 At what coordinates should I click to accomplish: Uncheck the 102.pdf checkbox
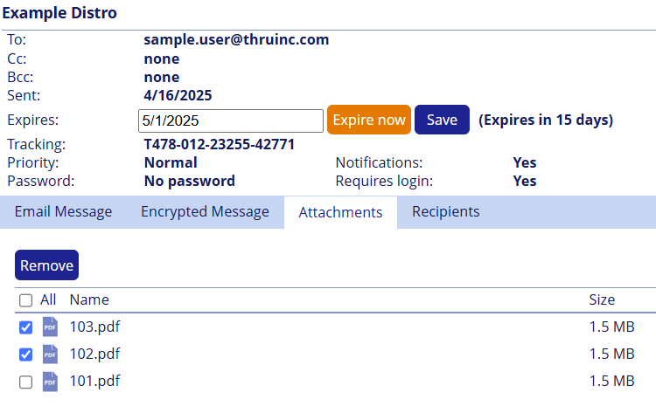click(26, 354)
